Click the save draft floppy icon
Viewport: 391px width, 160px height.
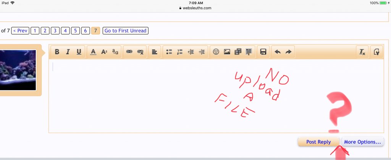[263, 52]
